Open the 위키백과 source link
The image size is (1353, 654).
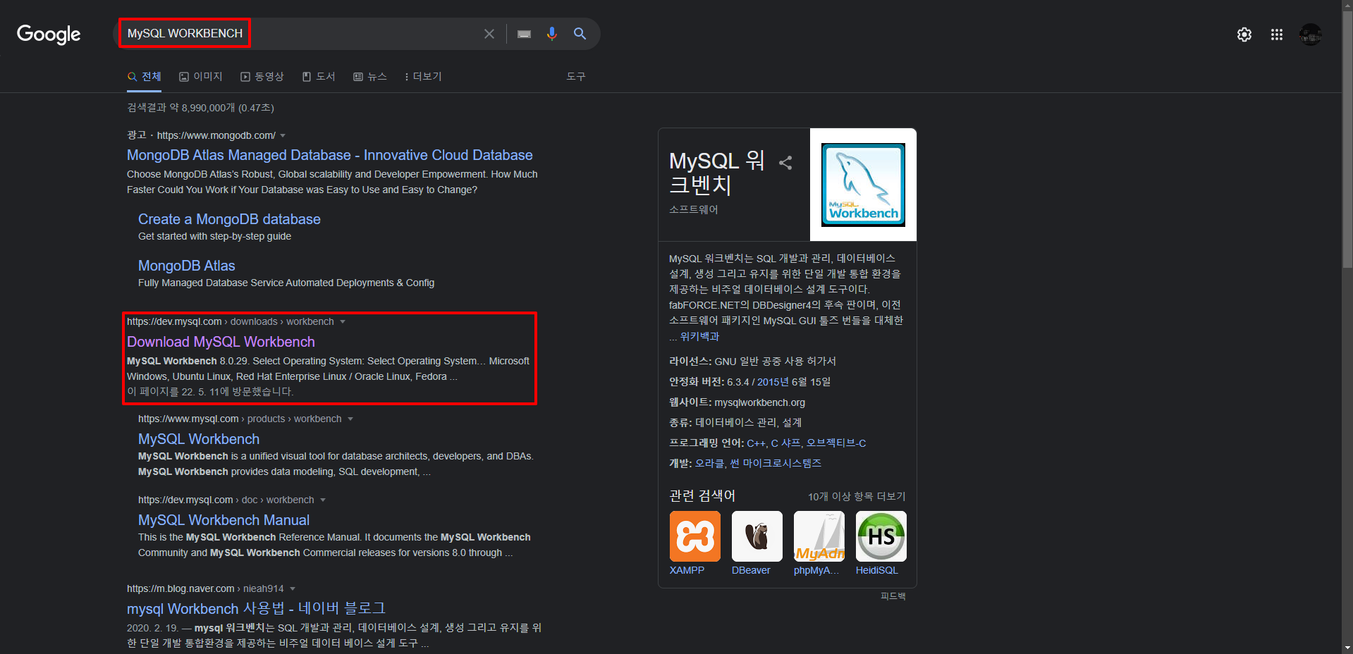click(x=699, y=336)
